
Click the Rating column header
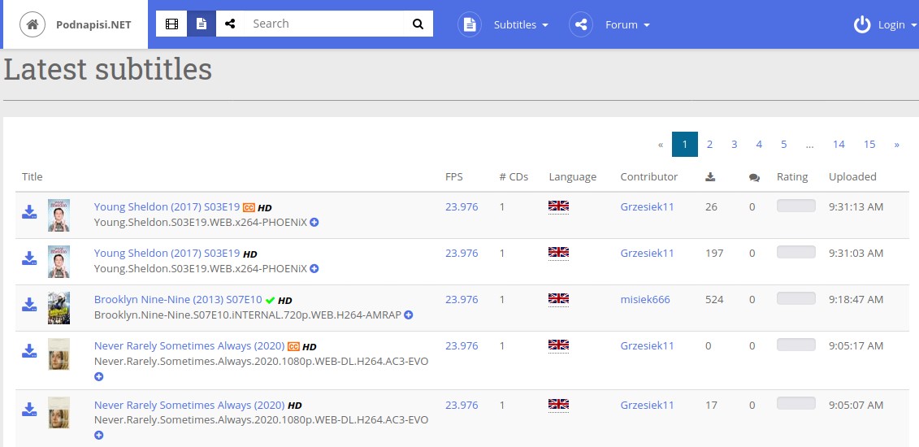tap(792, 177)
